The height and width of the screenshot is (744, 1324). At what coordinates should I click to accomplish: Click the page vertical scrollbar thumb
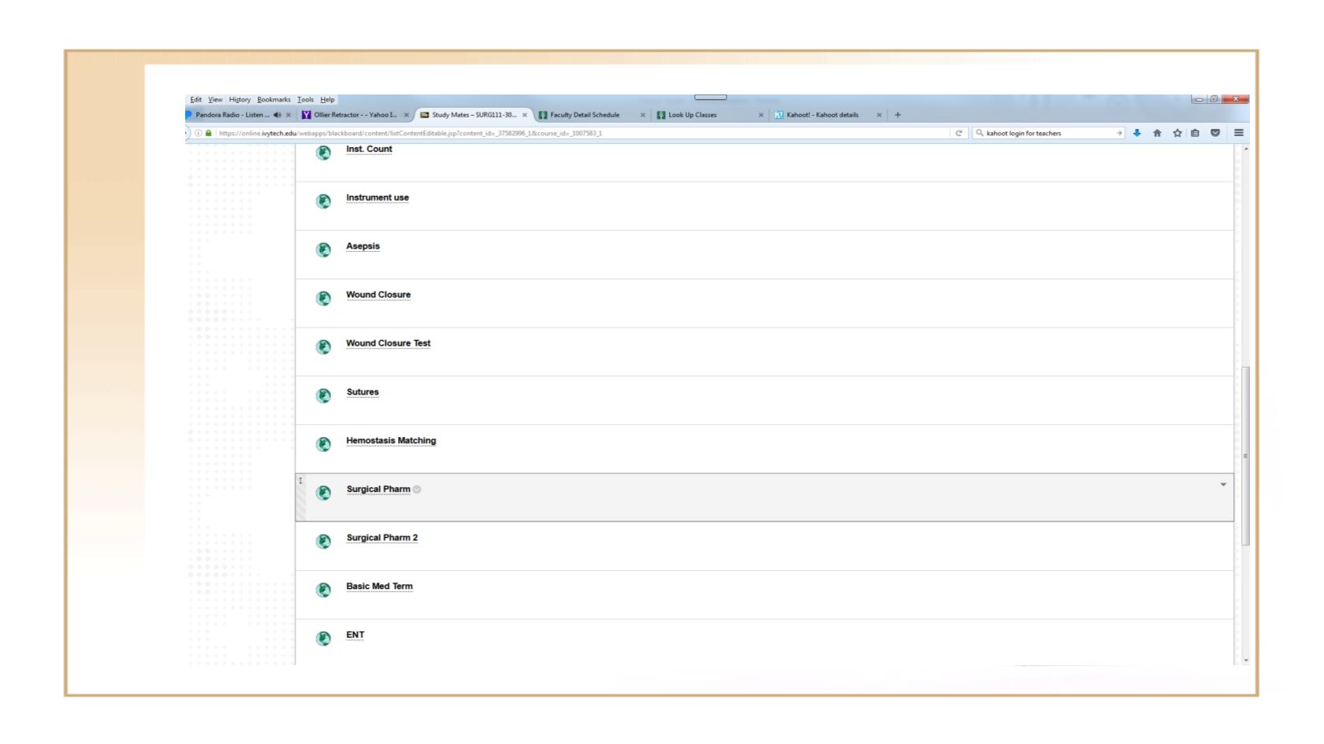pyautogui.click(x=1245, y=455)
